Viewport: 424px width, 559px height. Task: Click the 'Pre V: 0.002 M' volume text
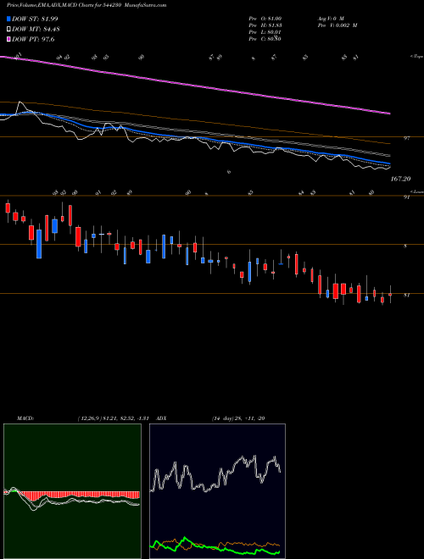coord(338,25)
